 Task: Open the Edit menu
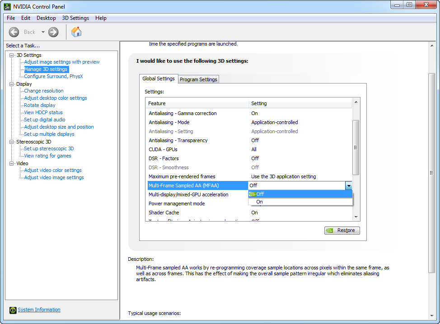coord(26,18)
